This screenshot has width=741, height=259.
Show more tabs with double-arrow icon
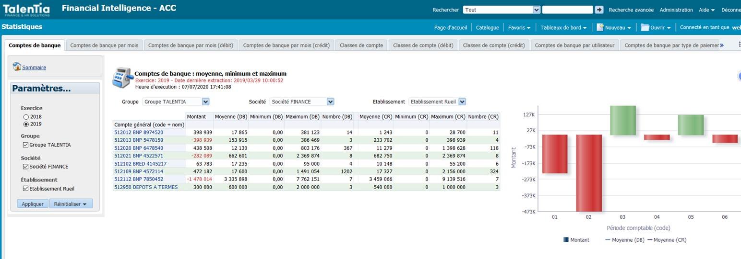click(x=721, y=45)
